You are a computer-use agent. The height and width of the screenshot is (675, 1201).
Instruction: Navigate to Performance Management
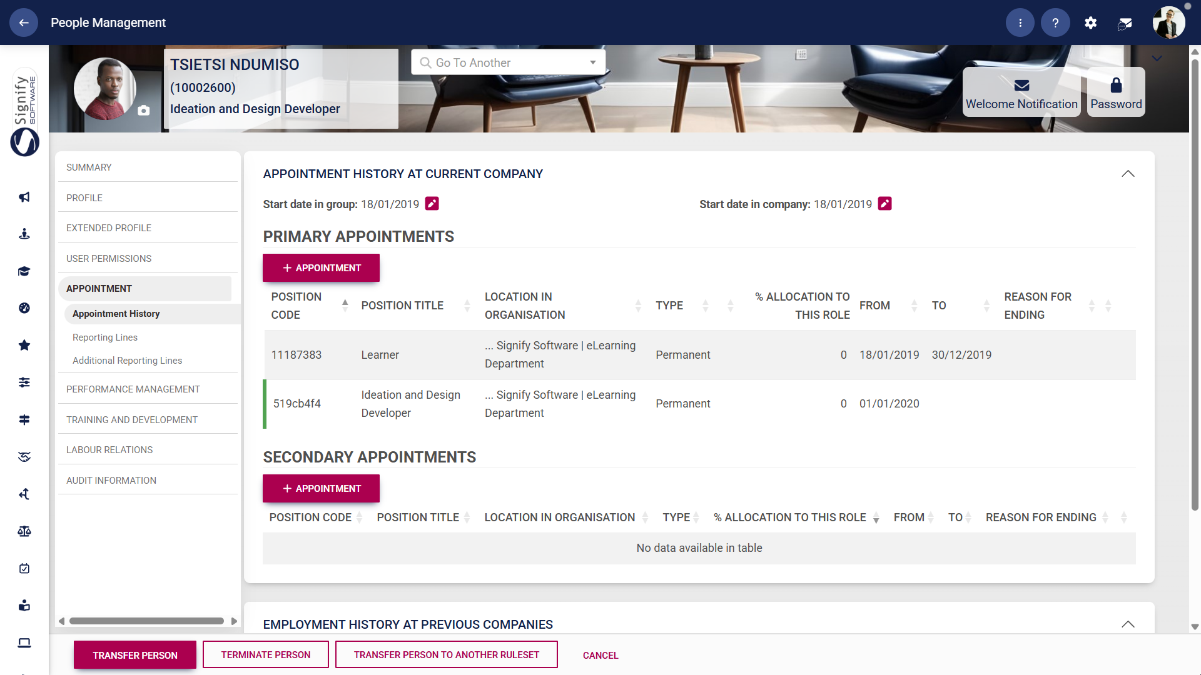[x=133, y=389]
